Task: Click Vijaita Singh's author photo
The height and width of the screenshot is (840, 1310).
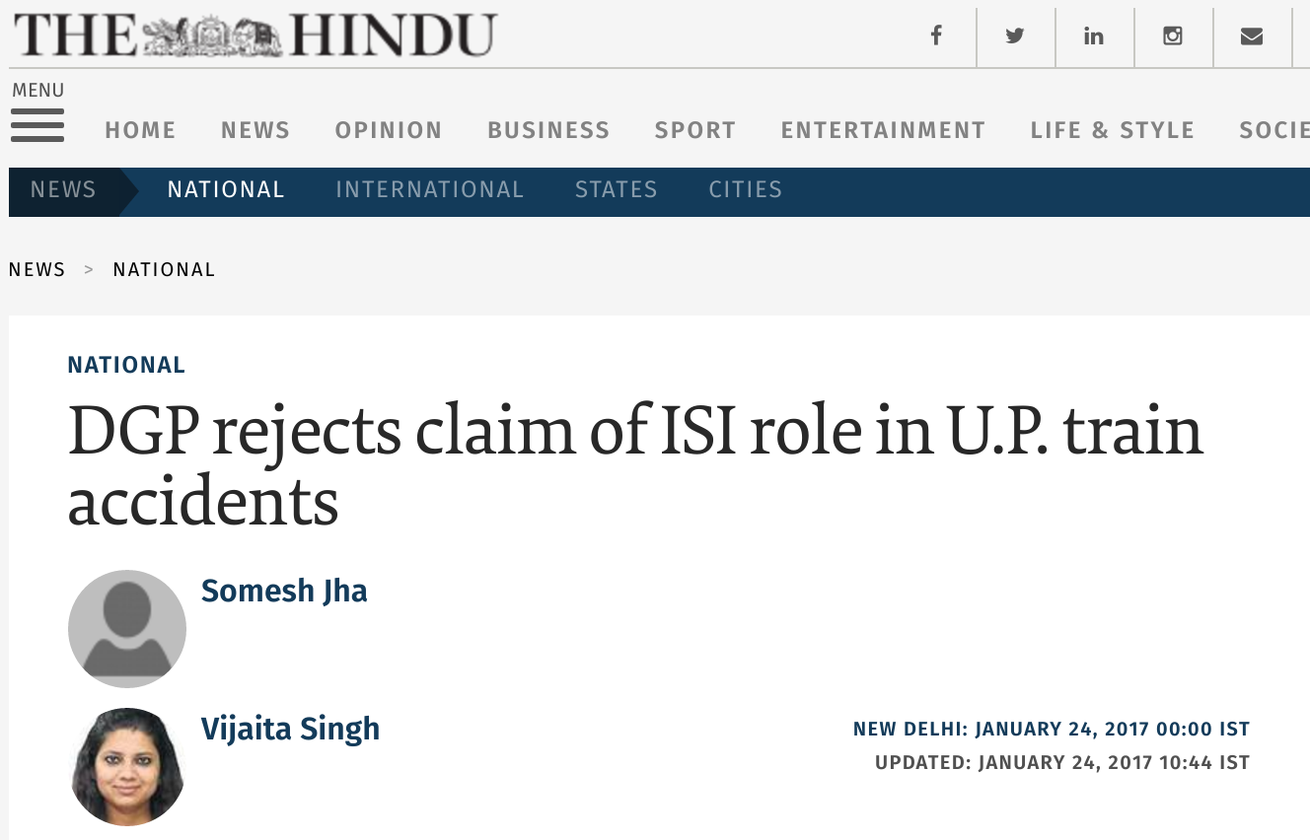Action: pyautogui.click(x=127, y=767)
